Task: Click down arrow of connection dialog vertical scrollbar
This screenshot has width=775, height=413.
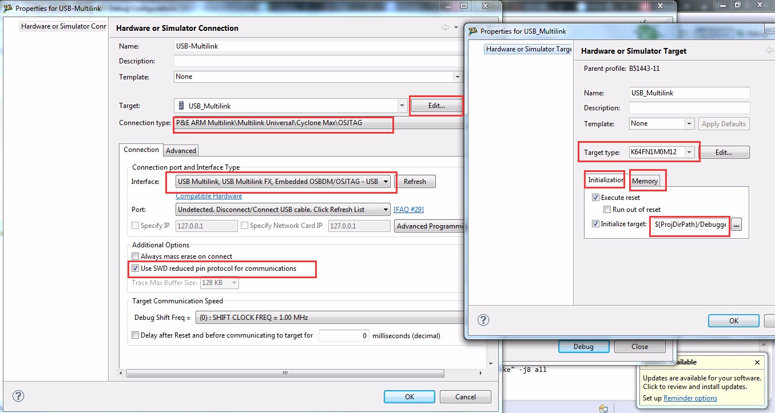Action: [491, 363]
